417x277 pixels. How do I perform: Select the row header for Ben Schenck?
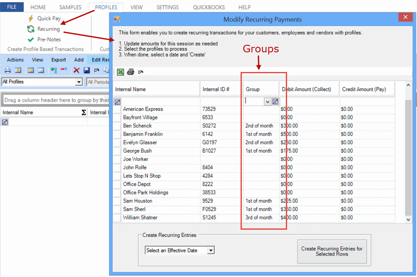point(117,126)
